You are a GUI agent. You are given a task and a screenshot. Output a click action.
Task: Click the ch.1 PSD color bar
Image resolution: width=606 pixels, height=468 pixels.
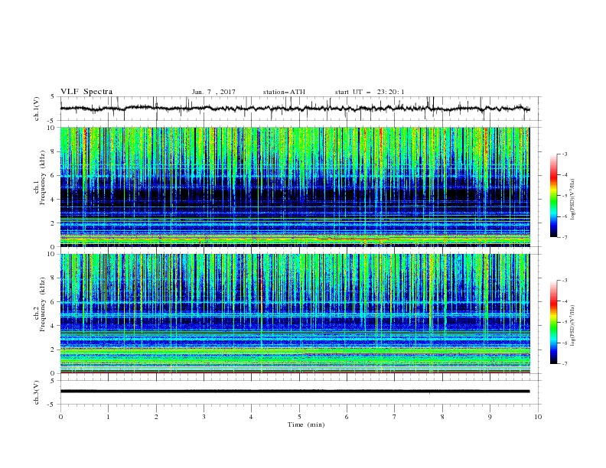pos(553,196)
